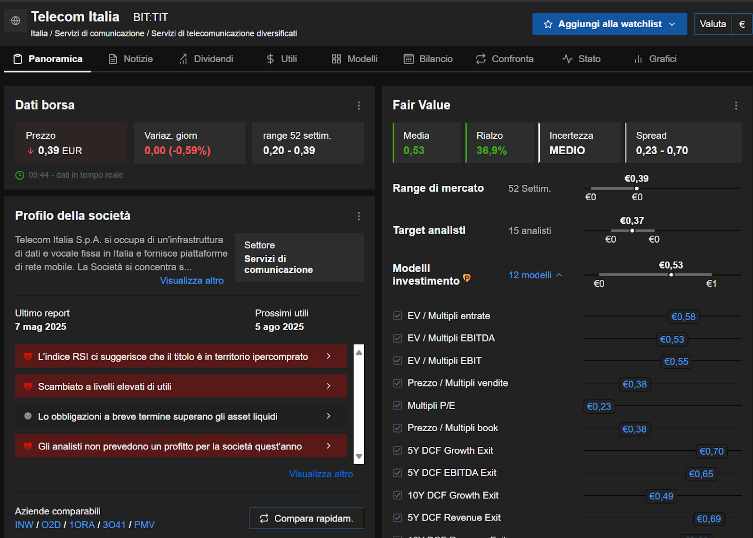753x538 pixels.
Task: Uncheck EV / Multipli EBIT model
Action: pyautogui.click(x=398, y=361)
